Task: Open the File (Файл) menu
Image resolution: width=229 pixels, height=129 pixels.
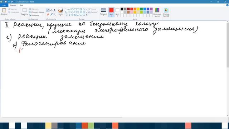Action: coord(4,5)
